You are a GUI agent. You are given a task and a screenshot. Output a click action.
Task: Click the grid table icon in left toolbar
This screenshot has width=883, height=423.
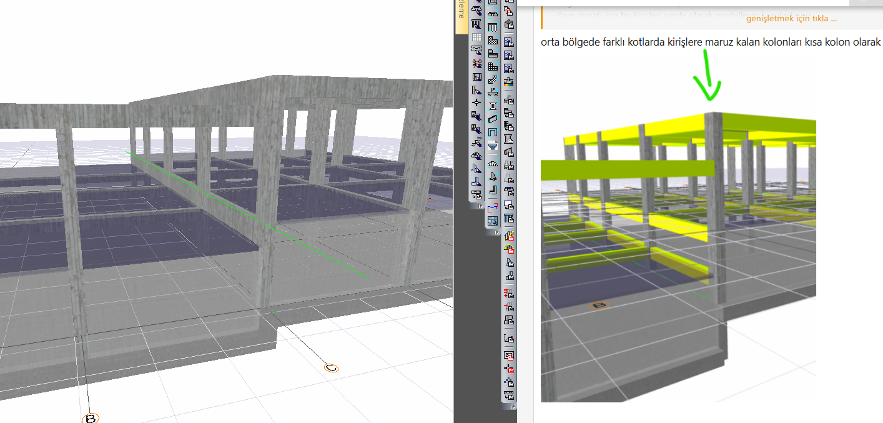[476, 37]
